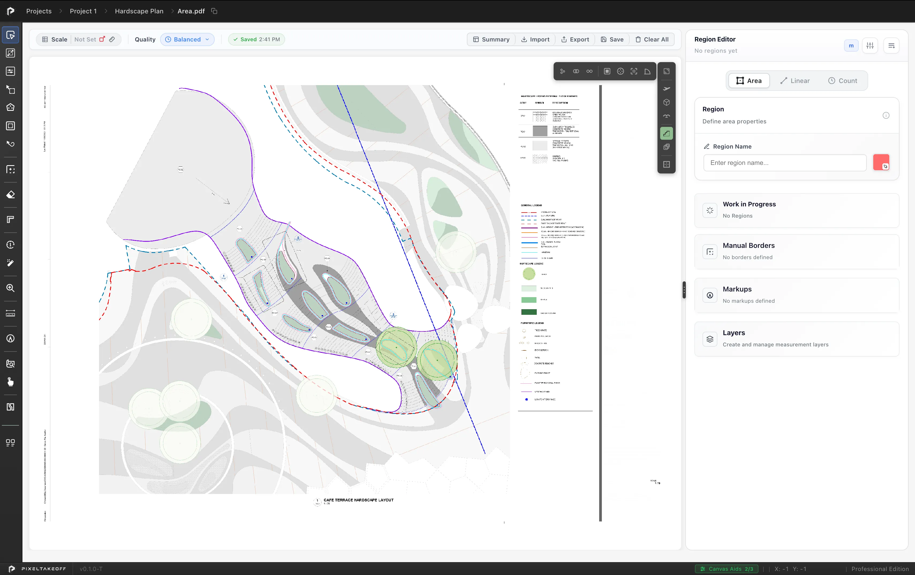Toggle the green stairs icon
Viewport: 915px width, 575px height.
667,133
